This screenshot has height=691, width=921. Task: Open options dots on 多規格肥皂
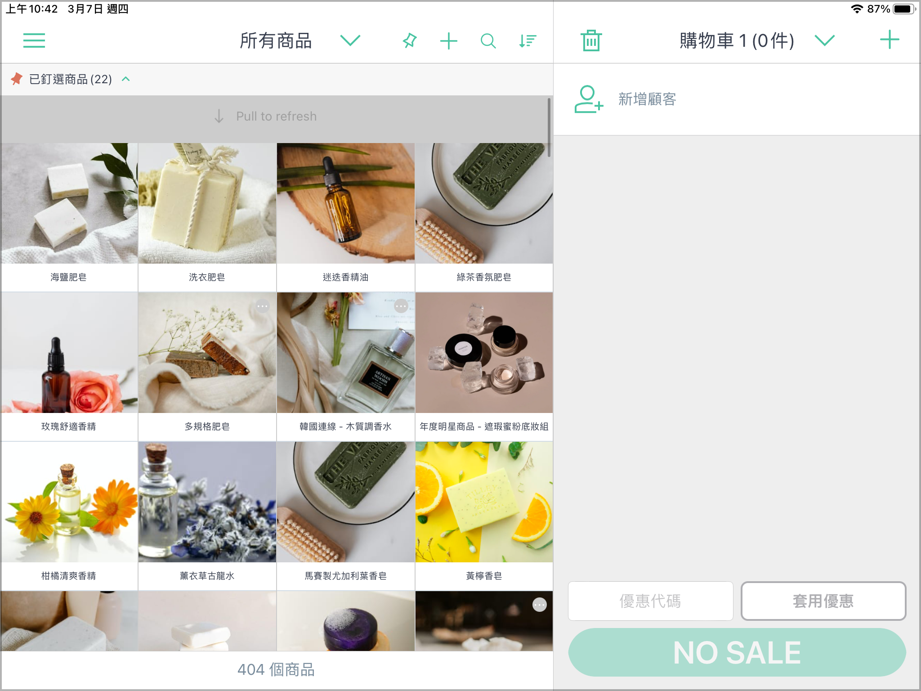tap(263, 306)
